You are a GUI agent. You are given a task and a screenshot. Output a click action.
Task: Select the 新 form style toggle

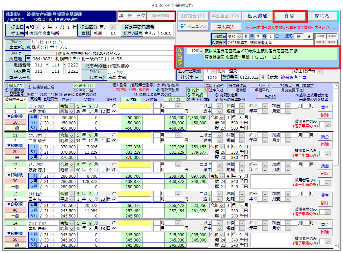pyautogui.click(x=298, y=37)
